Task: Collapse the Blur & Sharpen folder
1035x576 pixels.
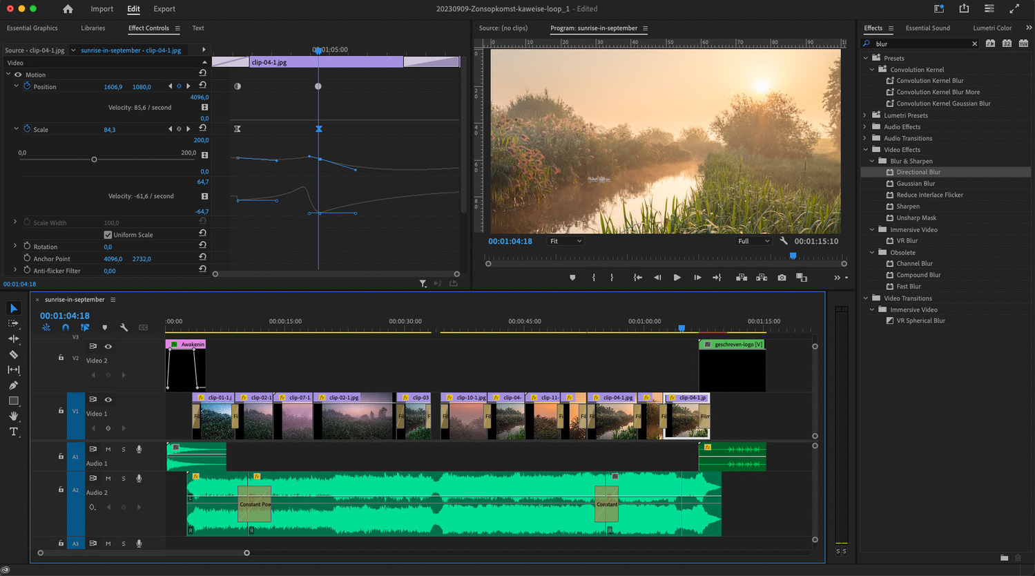Action: pyautogui.click(x=872, y=161)
